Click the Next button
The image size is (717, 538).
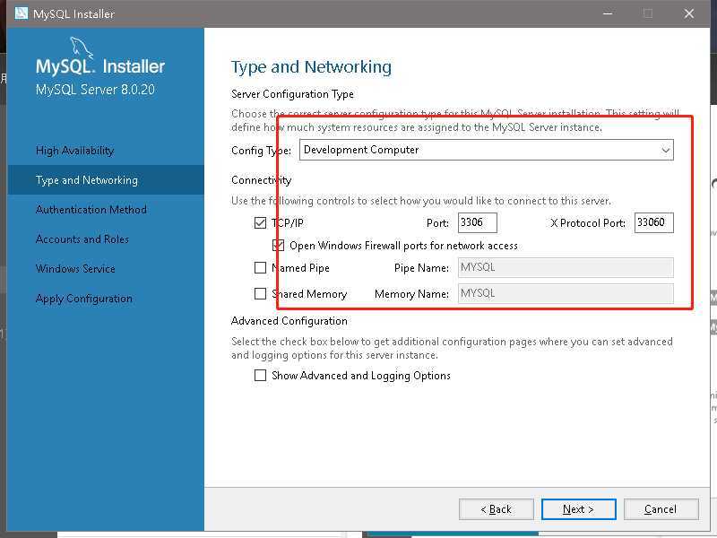tap(578, 509)
